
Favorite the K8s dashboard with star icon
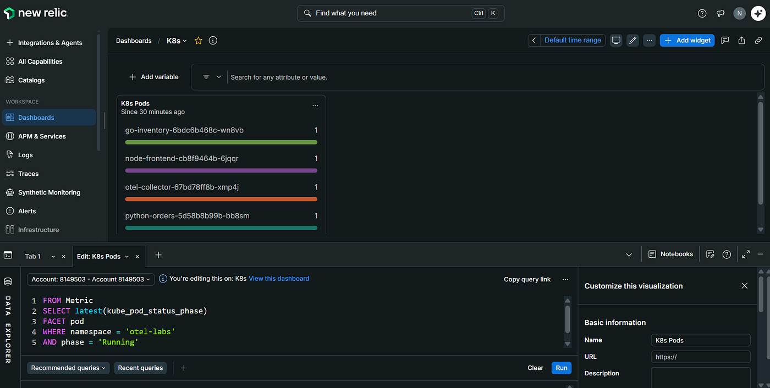point(199,41)
